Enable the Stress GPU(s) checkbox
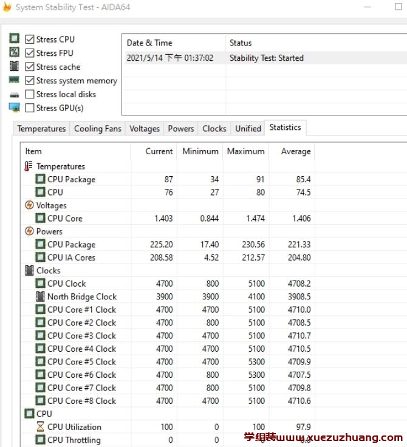Image resolution: width=407 pixels, height=447 pixels. 30,108
